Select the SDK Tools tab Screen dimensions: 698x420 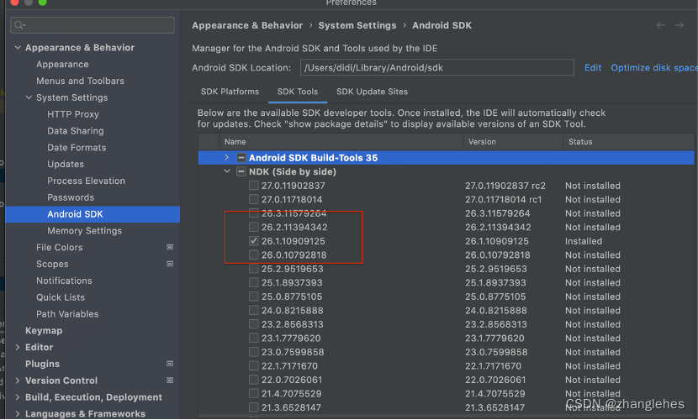298,92
